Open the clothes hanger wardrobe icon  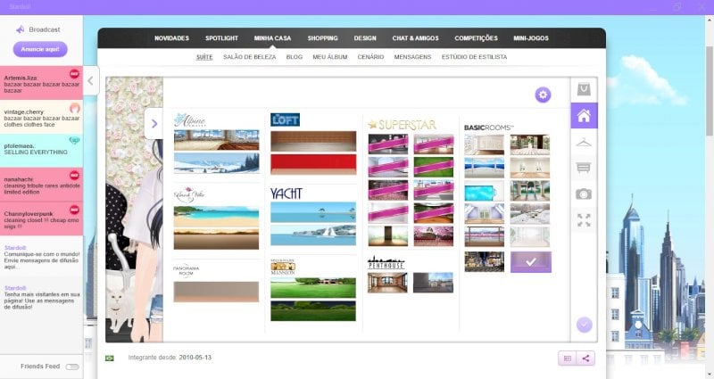point(584,143)
